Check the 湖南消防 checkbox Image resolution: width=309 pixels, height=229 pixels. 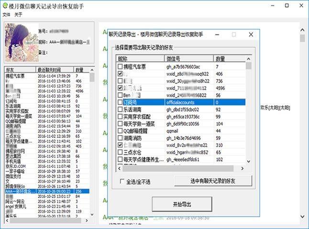coord(120,138)
